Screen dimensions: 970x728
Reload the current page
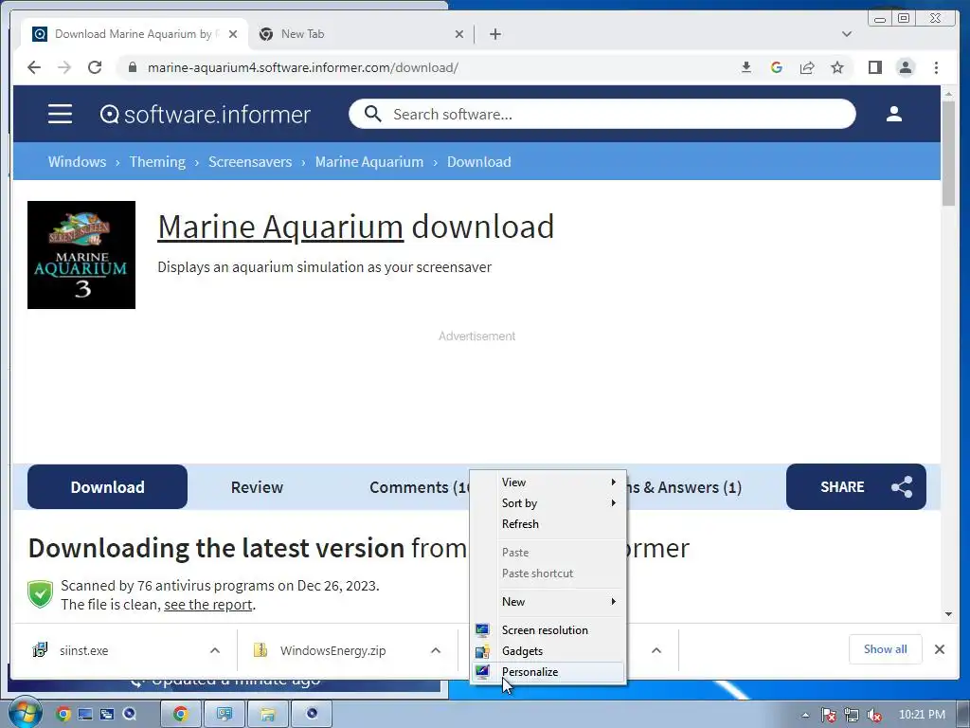click(95, 67)
